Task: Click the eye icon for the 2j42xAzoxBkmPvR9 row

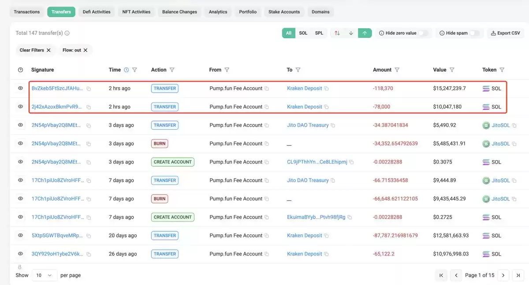Action: click(20, 107)
